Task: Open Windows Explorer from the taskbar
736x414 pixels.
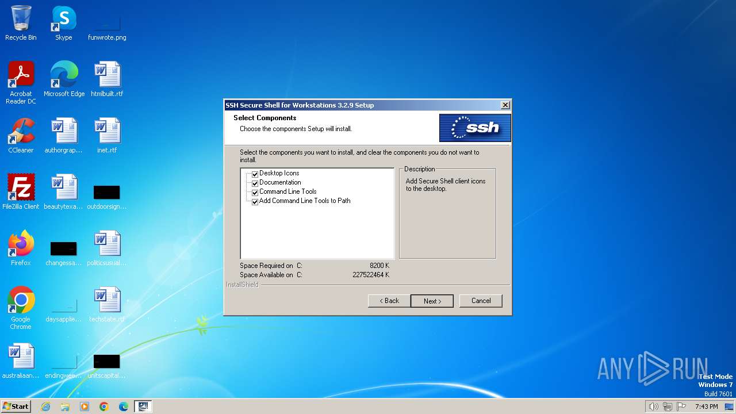Action: (x=65, y=407)
